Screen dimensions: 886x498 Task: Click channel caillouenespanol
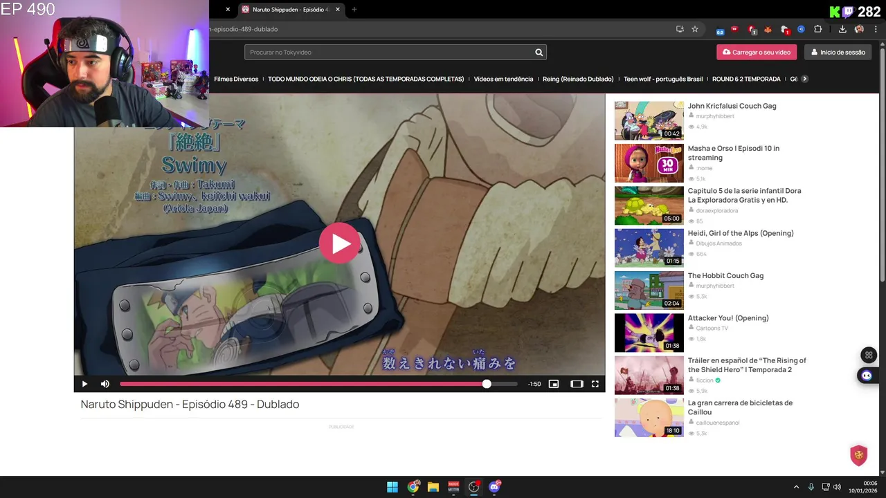[x=718, y=423]
